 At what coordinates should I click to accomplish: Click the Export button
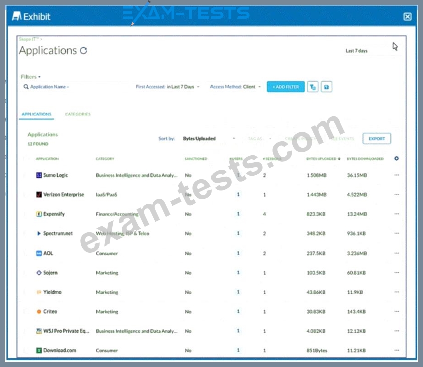[x=377, y=139]
